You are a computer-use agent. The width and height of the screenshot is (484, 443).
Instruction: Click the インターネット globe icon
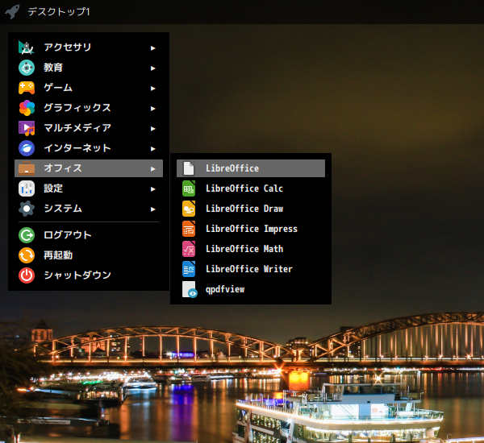(x=27, y=148)
